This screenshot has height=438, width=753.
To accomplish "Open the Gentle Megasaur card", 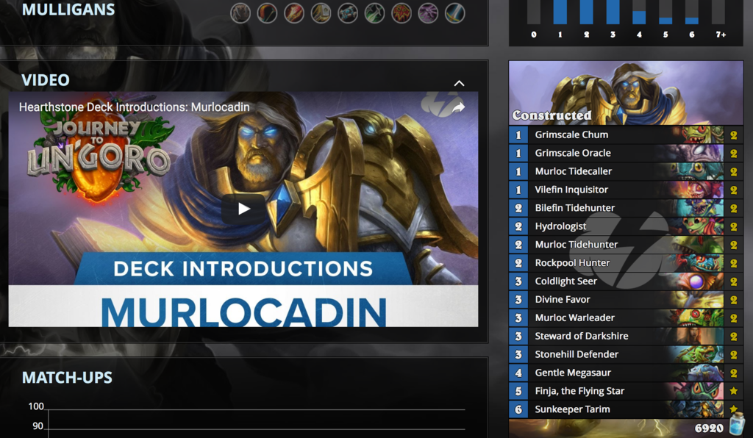I will coord(626,373).
